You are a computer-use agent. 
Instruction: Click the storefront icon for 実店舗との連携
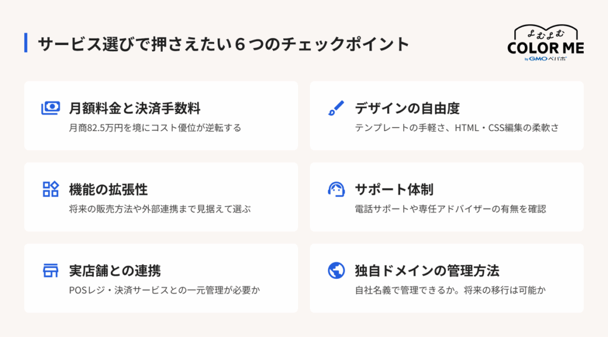point(50,271)
